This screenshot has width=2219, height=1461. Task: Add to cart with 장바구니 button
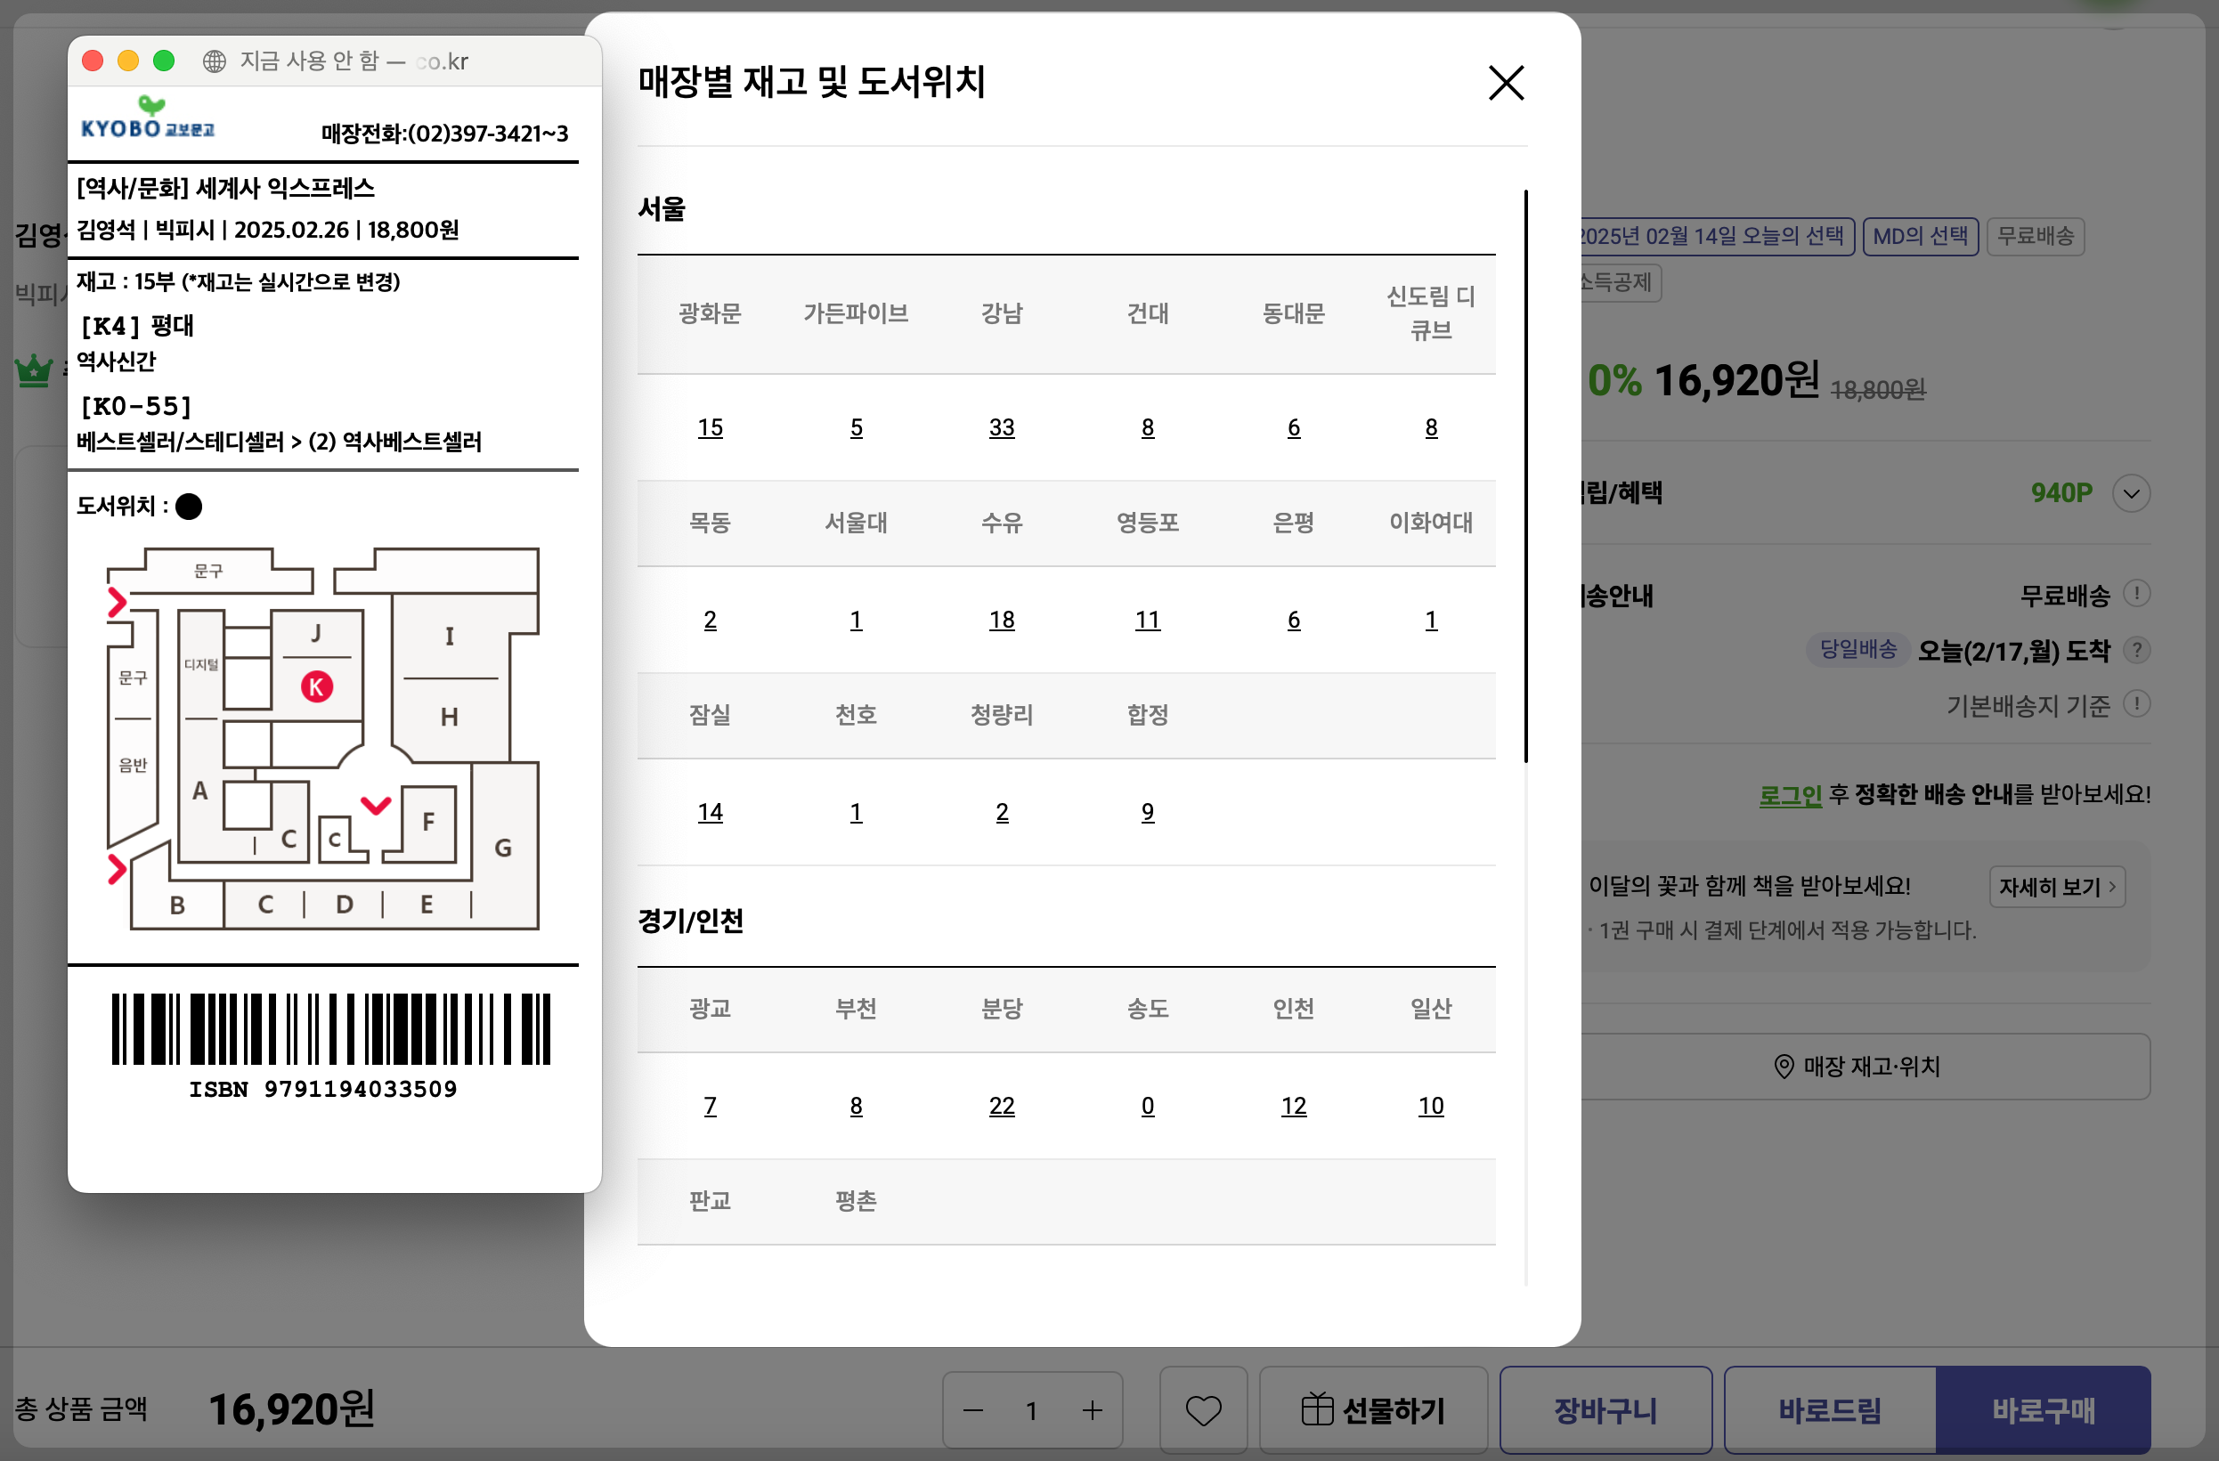click(1605, 1409)
